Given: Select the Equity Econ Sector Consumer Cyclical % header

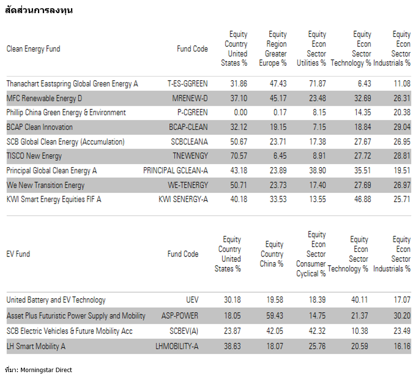Looking at the screenshot, I should click(311, 254).
